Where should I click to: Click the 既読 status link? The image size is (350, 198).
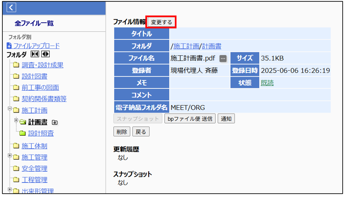(x=267, y=83)
